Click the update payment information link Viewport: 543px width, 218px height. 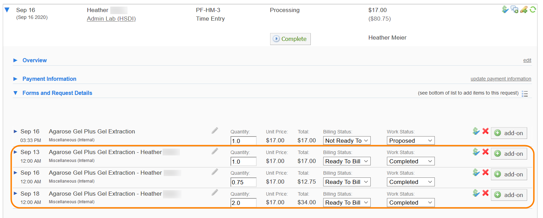[x=501, y=79]
